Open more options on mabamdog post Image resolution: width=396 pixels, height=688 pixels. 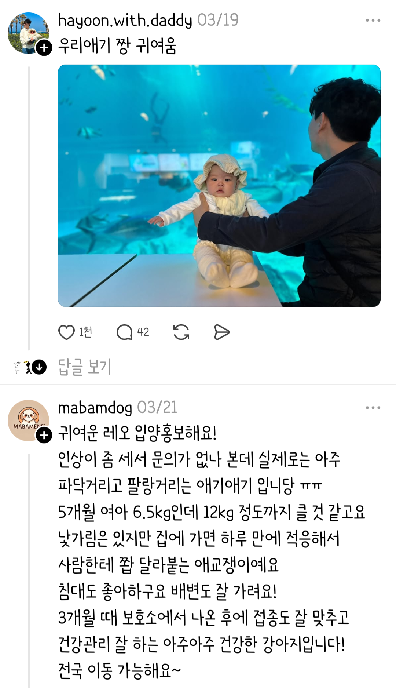click(373, 408)
